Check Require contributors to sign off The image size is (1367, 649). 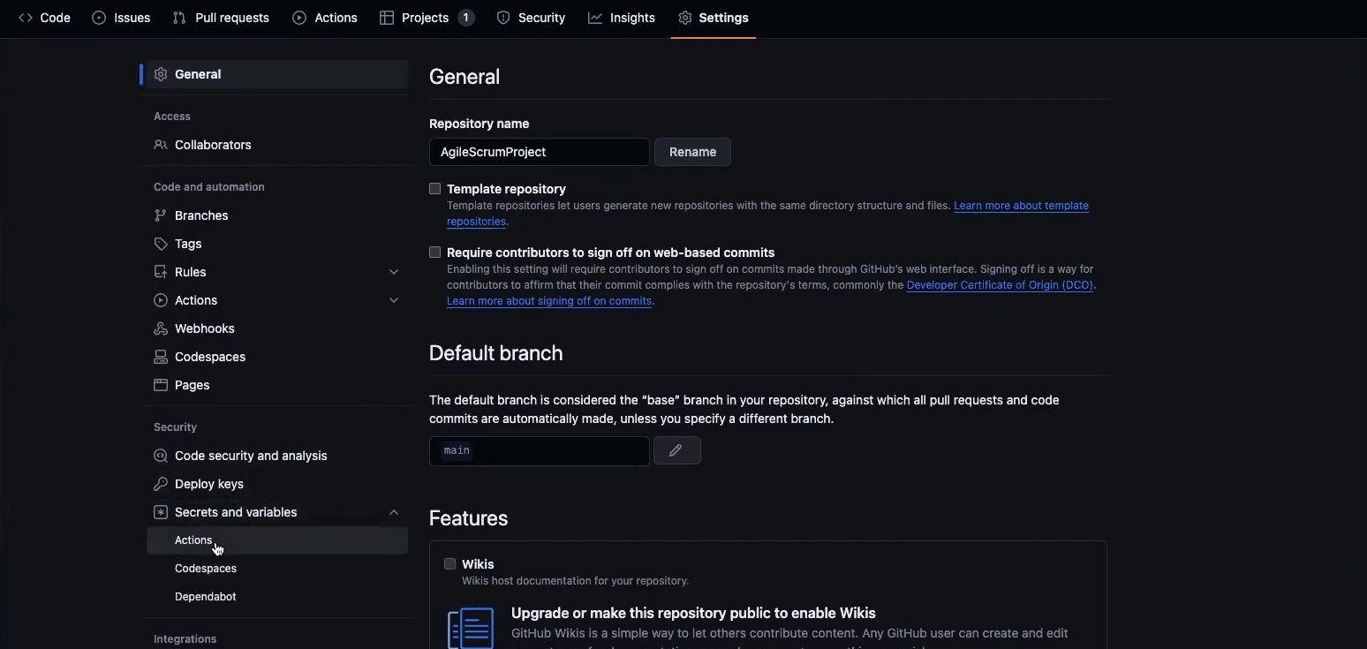tap(435, 253)
